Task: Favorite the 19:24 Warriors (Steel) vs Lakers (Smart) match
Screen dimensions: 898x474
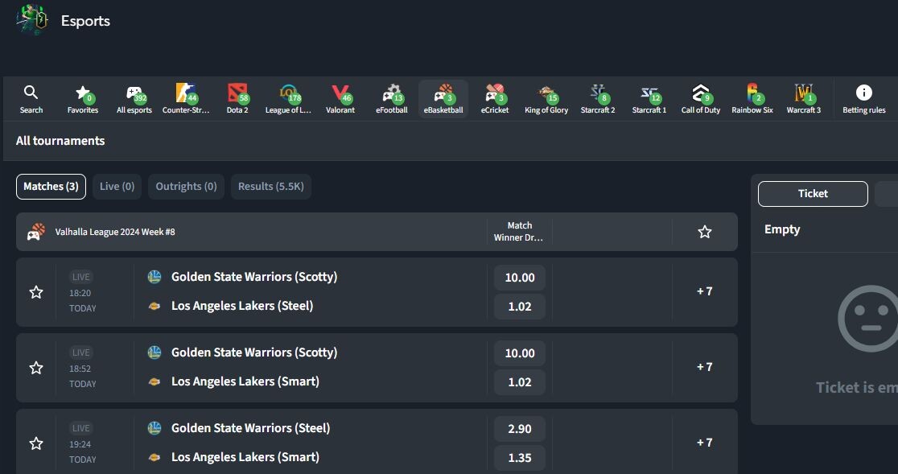Action: coord(36,443)
